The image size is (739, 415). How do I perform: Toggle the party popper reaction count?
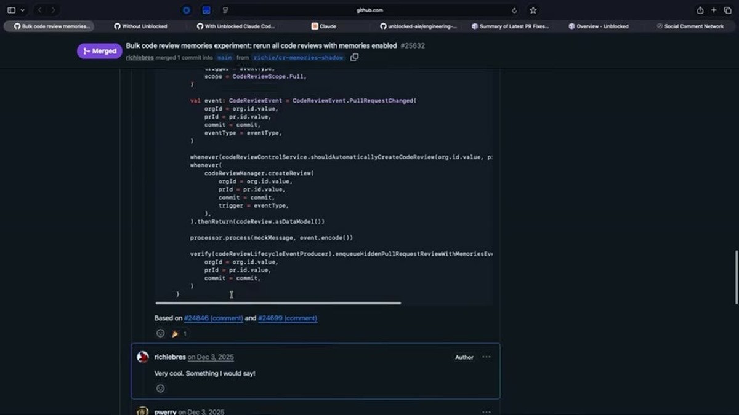pyautogui.click(x=179, y=333)
